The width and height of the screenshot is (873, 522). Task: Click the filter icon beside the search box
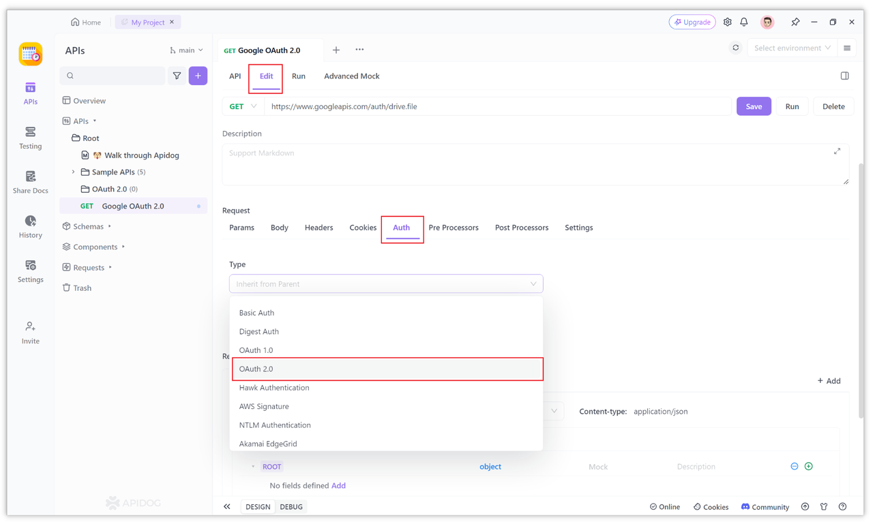(177, 76)
